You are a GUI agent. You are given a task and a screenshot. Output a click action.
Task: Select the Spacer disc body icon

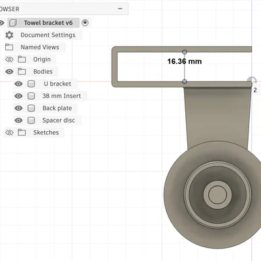pyautogui.click(x=31, y=120)
